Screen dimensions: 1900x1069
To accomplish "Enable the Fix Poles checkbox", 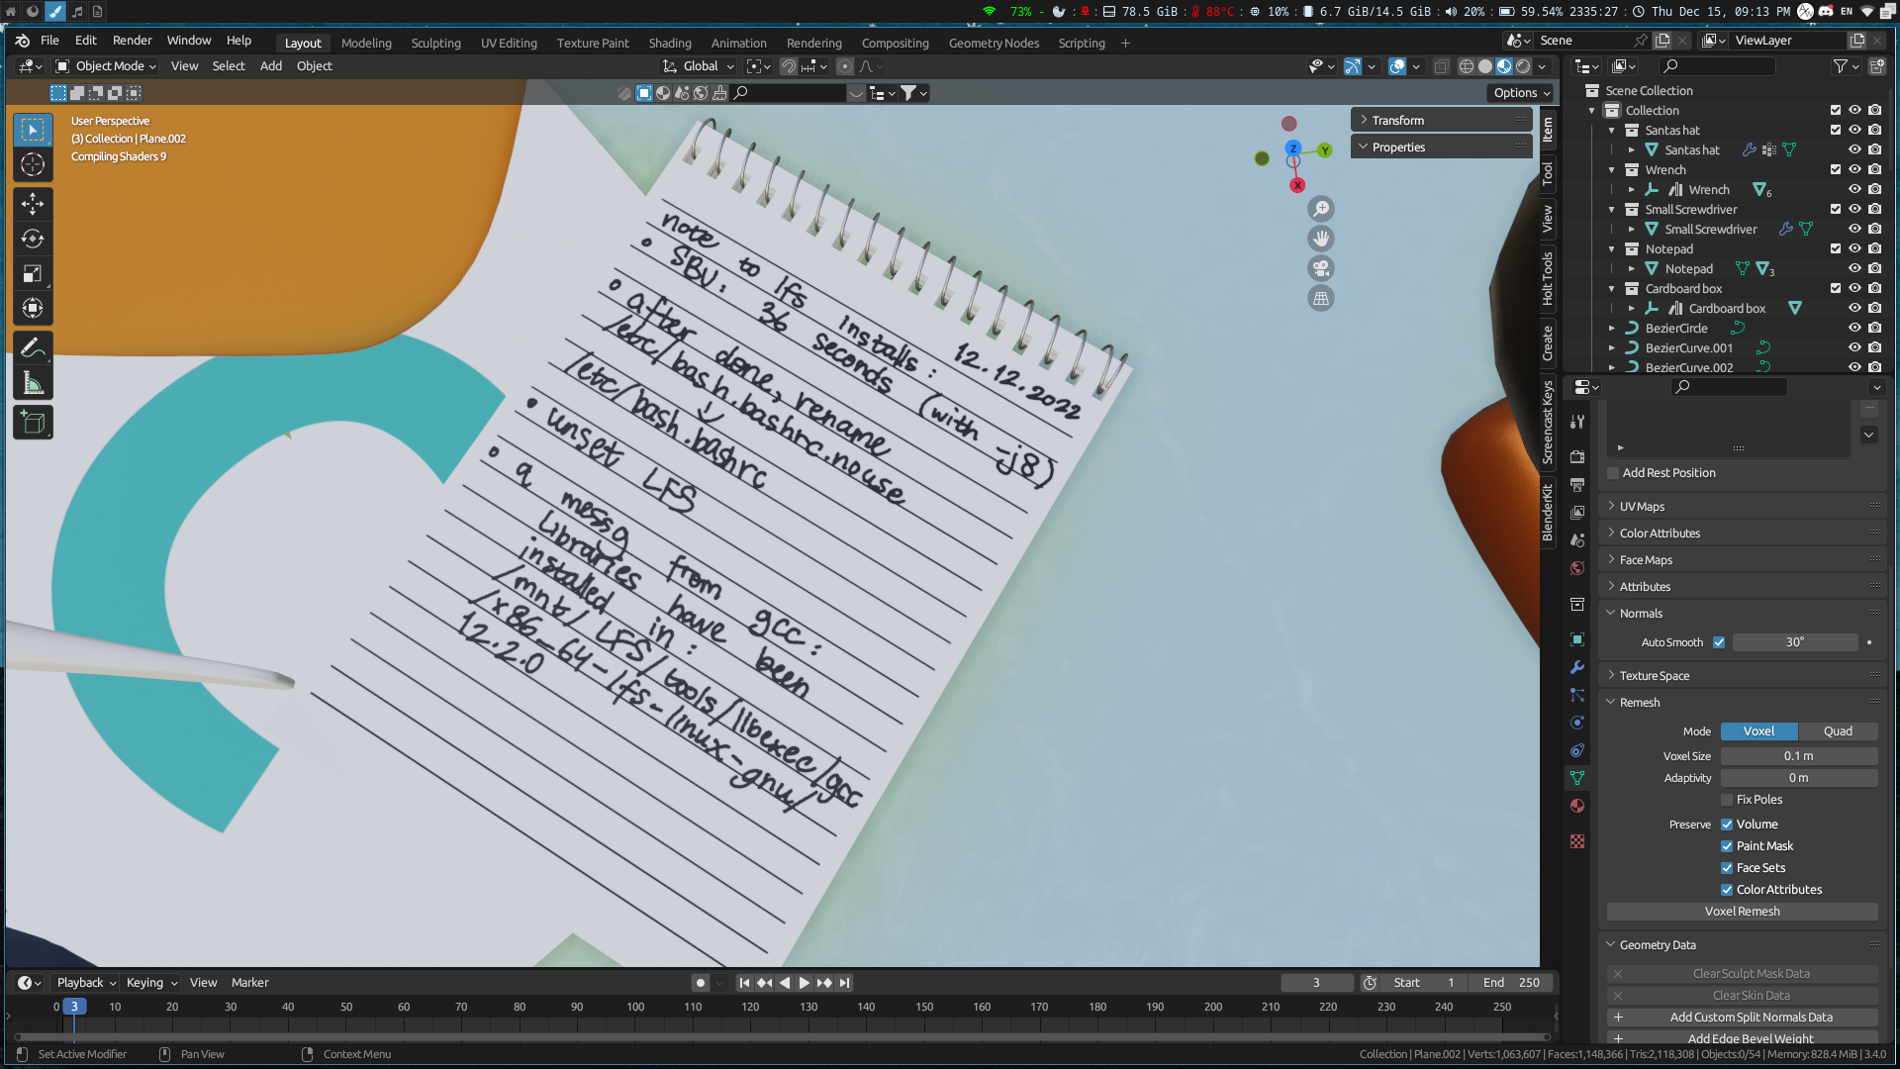I will (x=1727, y=800).
